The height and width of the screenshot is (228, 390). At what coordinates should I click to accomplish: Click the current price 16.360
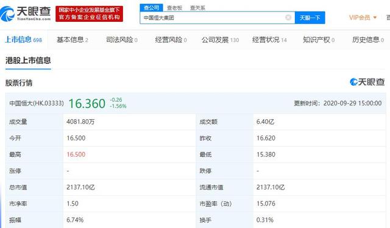(x=87, y=103)
